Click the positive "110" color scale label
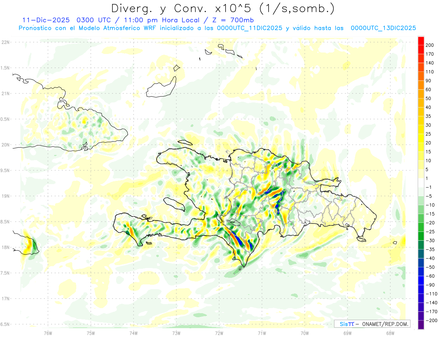Screen dimensions: 438x338 430,72
